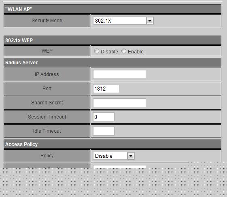Select the WEP Enable radio button
Viewport: 227px width, 197px height.
[124, 51]
